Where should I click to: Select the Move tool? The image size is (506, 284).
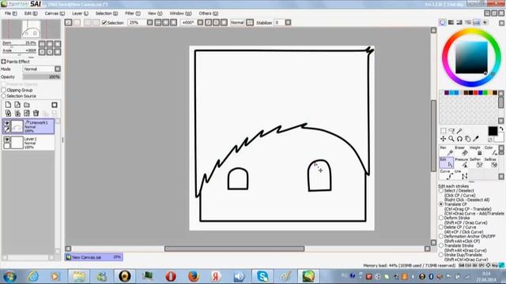coord(444,139)
